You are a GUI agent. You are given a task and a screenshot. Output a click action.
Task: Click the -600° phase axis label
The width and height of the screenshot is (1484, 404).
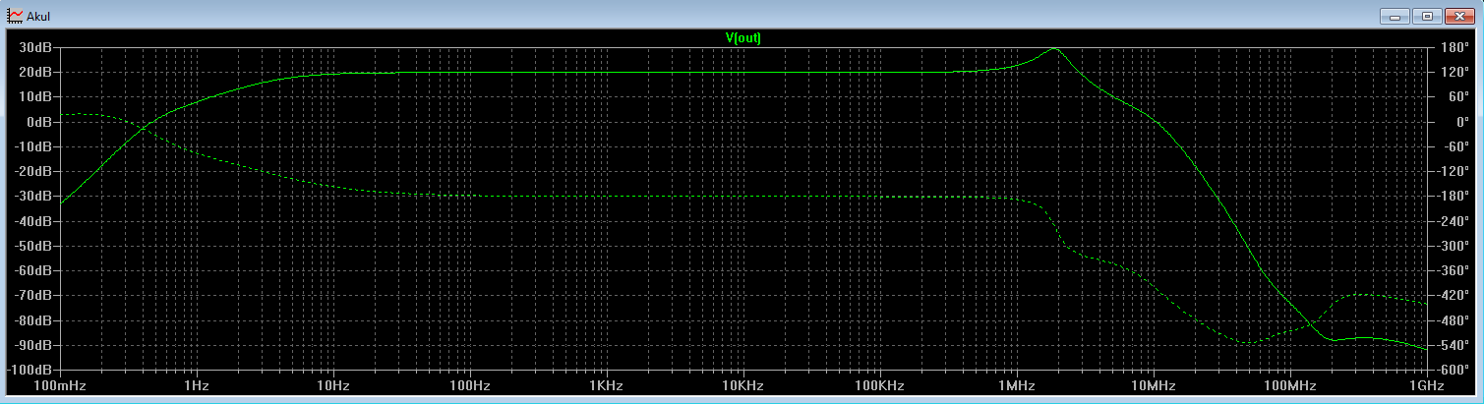[x=1453, y=370]
